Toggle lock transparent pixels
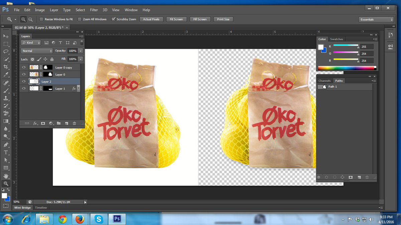Screen dimensions: 401x225 click(32, 59)
